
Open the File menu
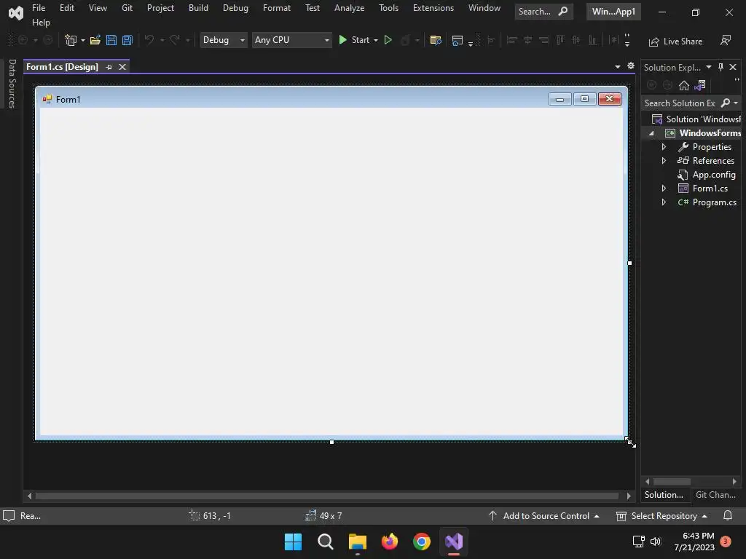click(x=39, y=7)
